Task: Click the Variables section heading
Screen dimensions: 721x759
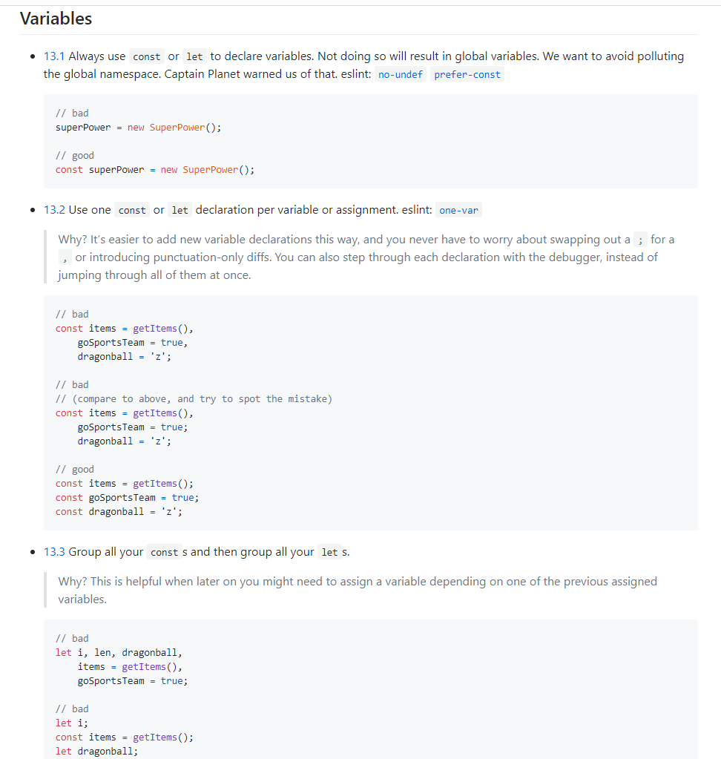Action: pyautogui.click(x=56, y=19)
